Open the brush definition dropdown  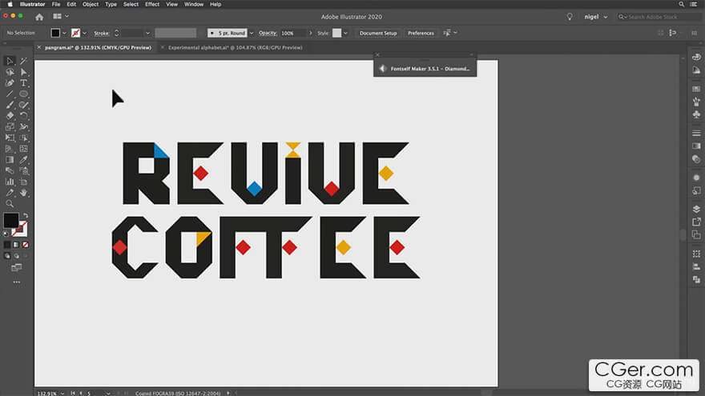[252, 34]
